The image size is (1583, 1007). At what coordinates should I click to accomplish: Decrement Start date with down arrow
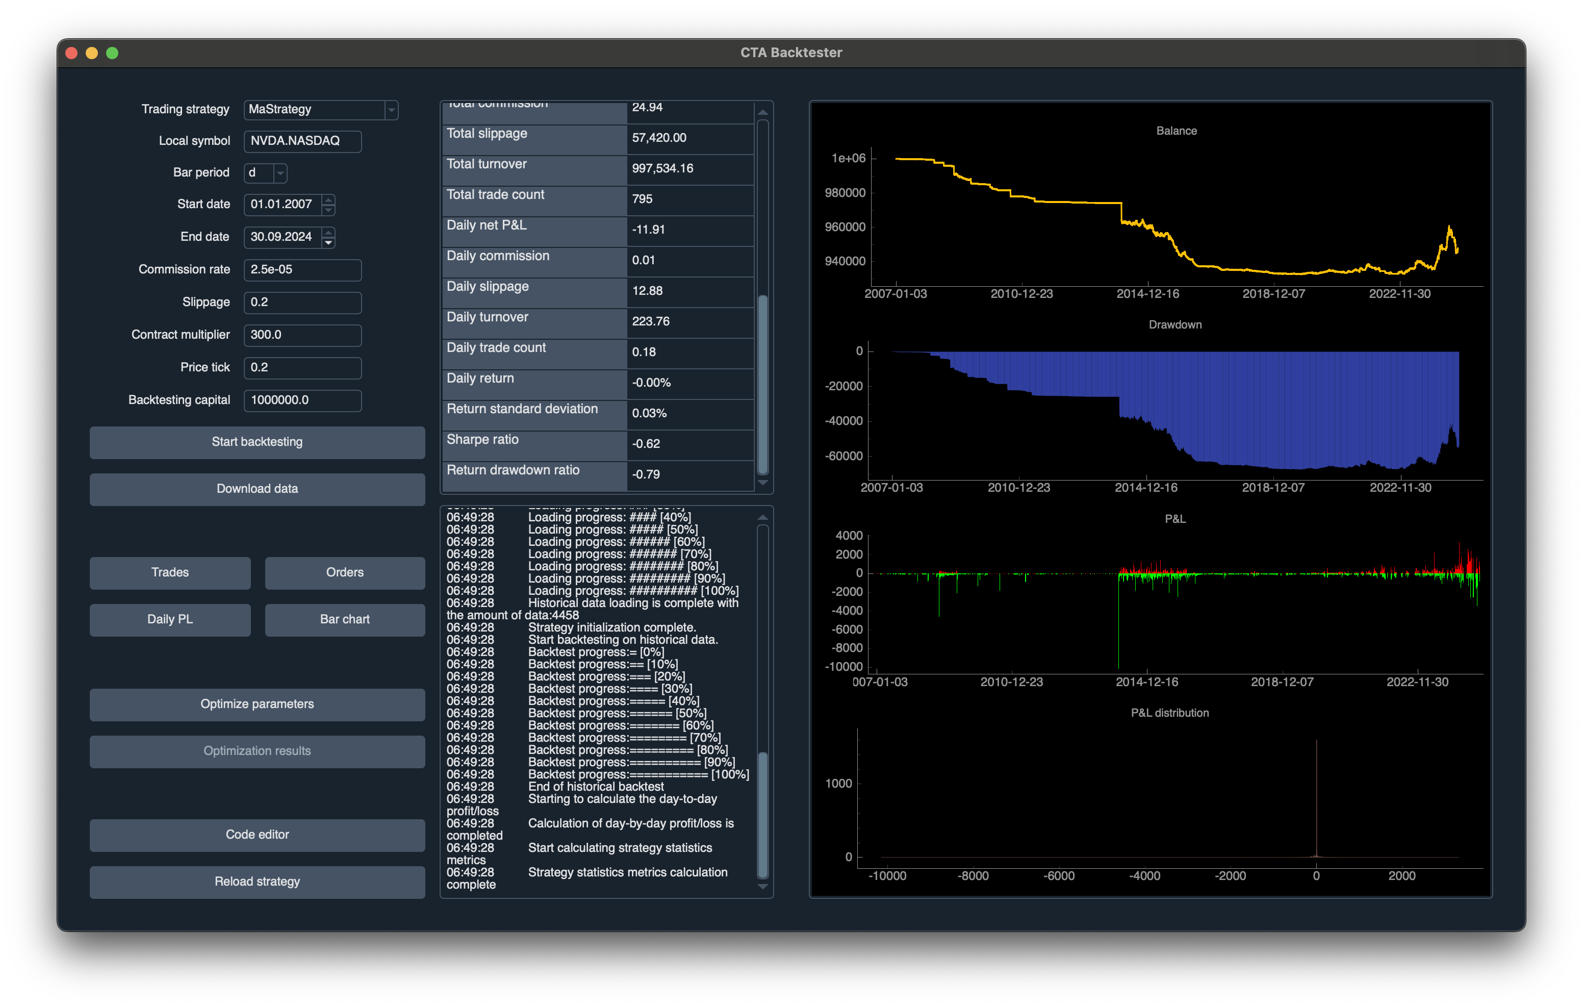click(328, 211)
